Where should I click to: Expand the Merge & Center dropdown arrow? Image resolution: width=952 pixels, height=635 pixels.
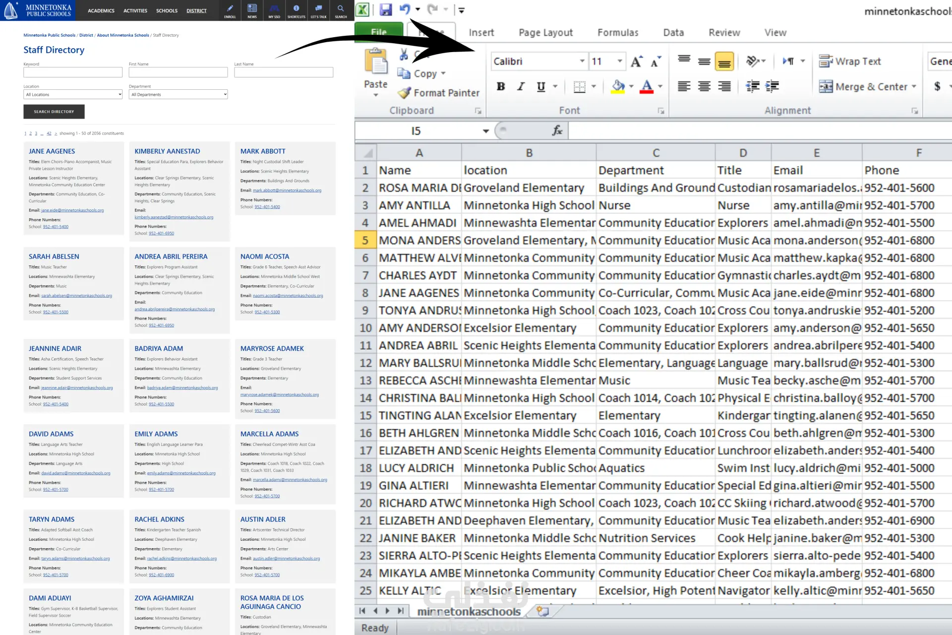click(x=914, y=87)
